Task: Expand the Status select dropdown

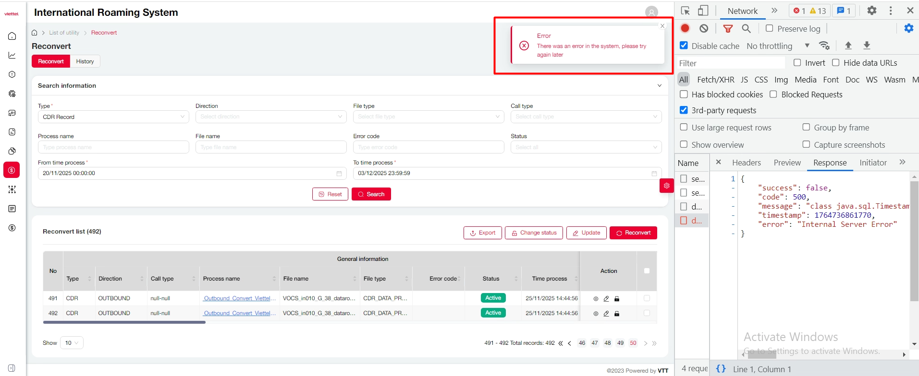Action: 586,147
